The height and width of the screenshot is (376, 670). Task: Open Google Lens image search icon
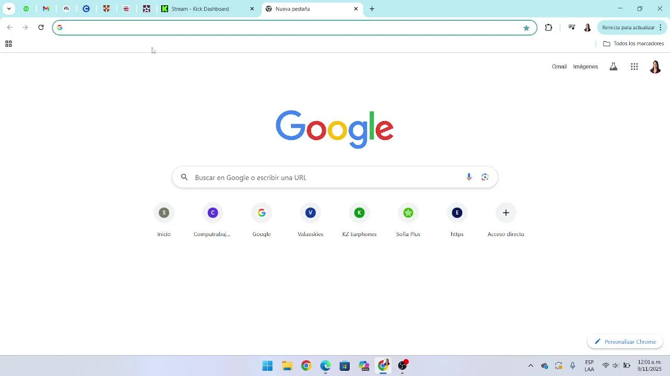[x=485, y=178]
